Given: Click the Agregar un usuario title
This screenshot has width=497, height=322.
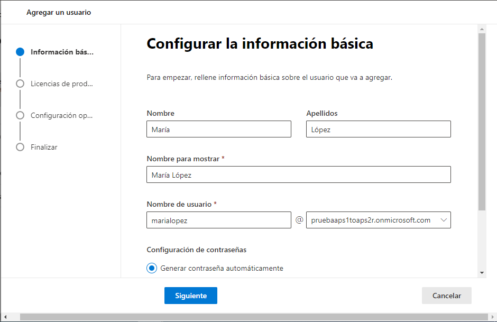Looking at the screenshot, I should (x=59, y=12).
